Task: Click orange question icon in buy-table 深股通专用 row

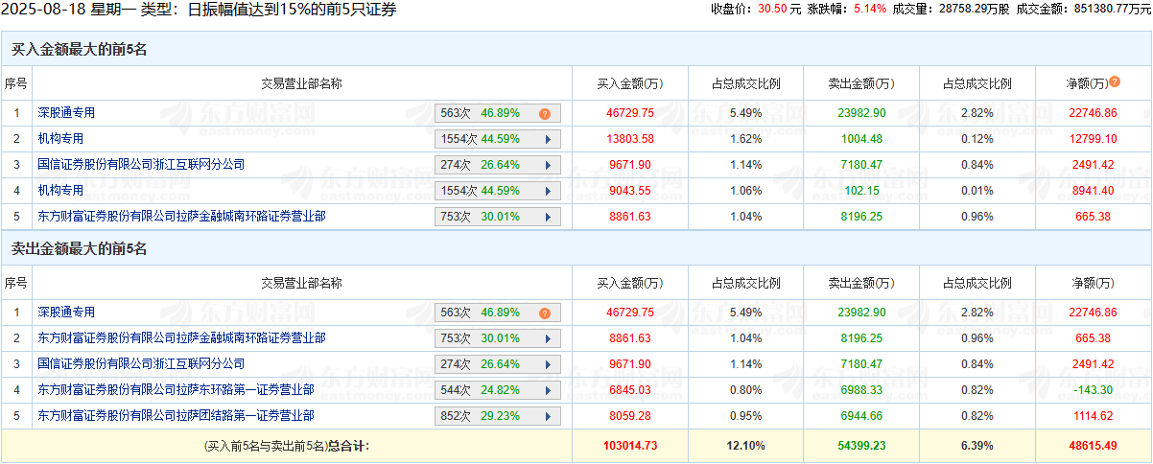Action: 544,113
